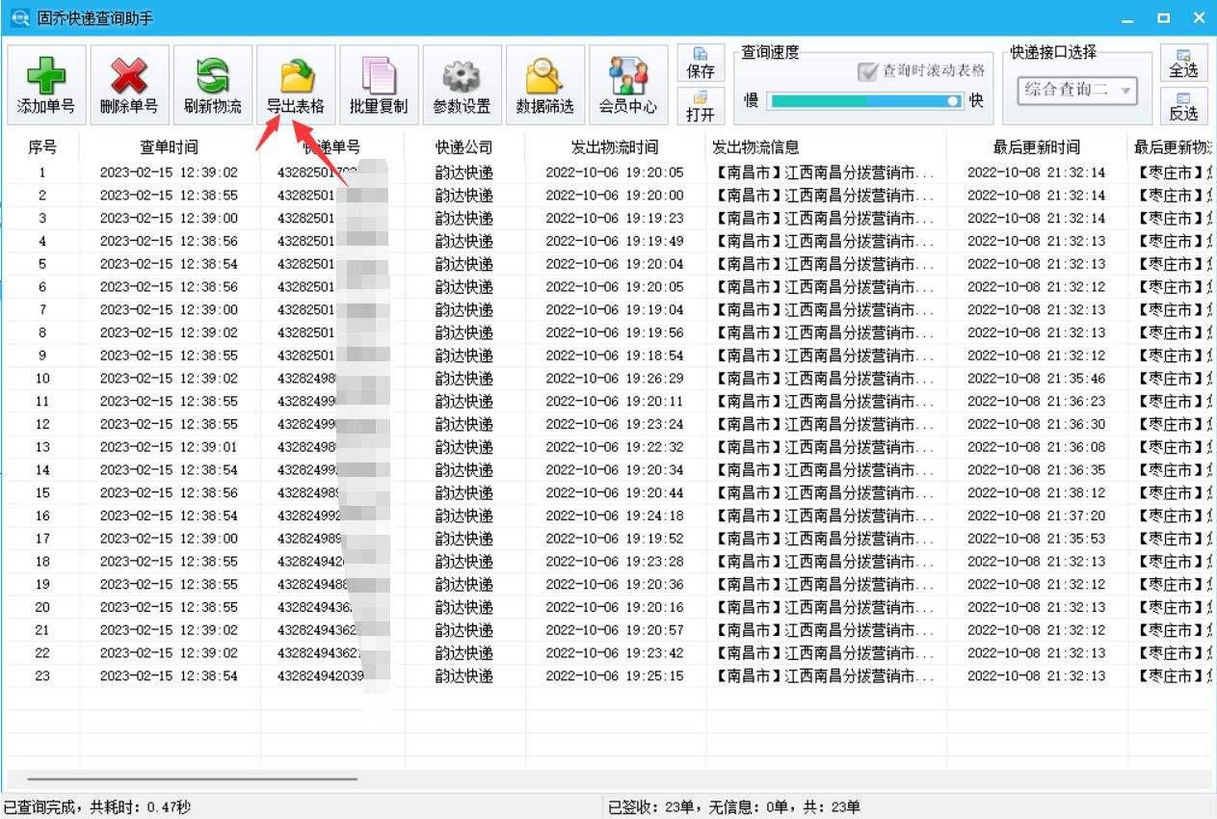Open the 会员中心 (member center) panel
The image size is (1217, 819).
(627, 85)
